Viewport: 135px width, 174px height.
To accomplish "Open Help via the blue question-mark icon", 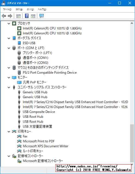I will pos(27,16).
